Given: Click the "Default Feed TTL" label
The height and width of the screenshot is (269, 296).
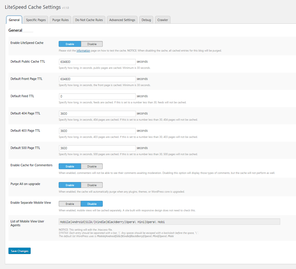Looking at the screenshot, I should pos(22,96).
